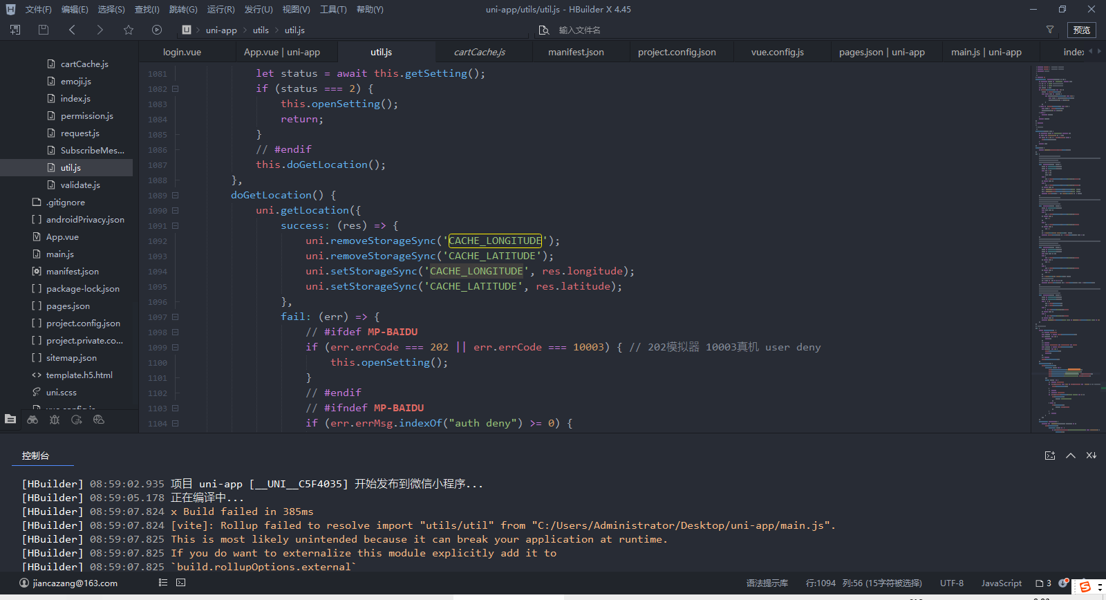1106x600 pixels.
Task: Click the bookmark star icon
Action: pos(129,30)
